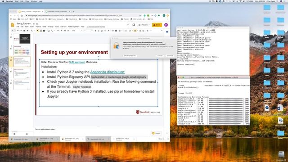Viewport: 288px width, 162px height.
Task: Open File menu in Google Slides
Action: pyautogui.click(x=18, y=27)
